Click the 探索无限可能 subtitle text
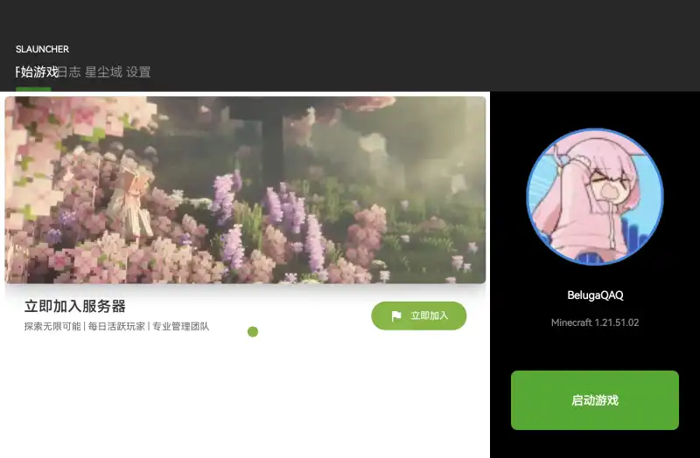The image size is (700, 458). (x=52, y=326)
